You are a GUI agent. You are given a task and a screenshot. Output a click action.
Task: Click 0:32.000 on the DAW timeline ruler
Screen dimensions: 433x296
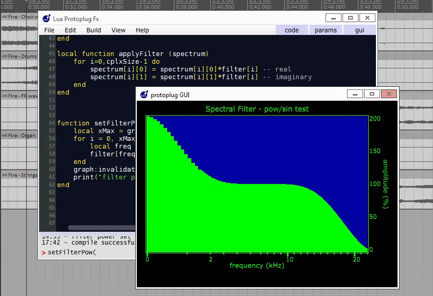tap(76, 7)
